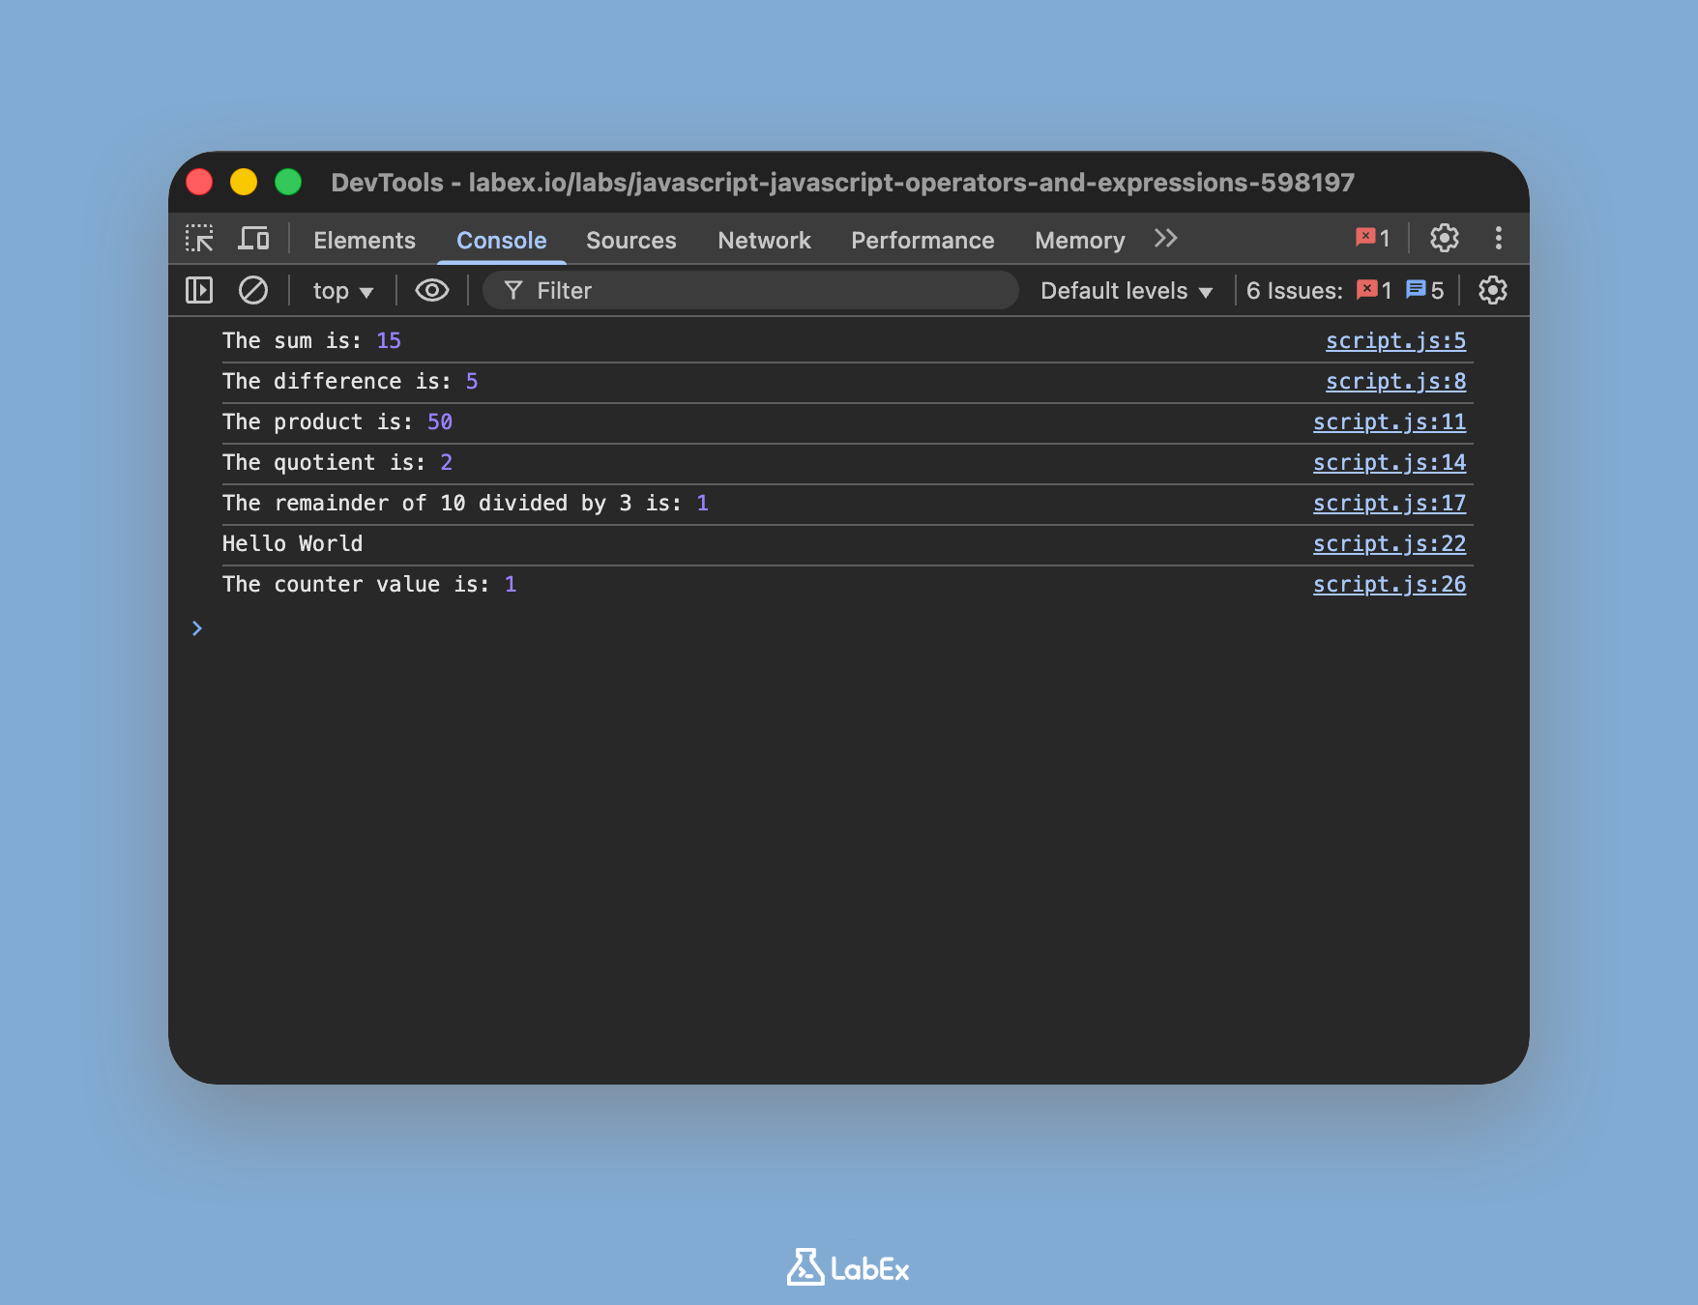Switch to the Sources tab
Screen dimensions: 1698x1305
[x=630, y=240]
